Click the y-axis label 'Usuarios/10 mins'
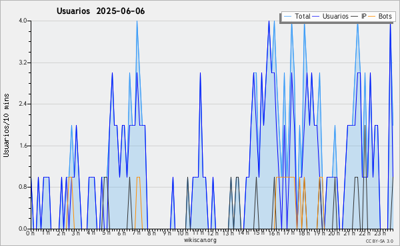400x246 pixels. coord(6,125)
